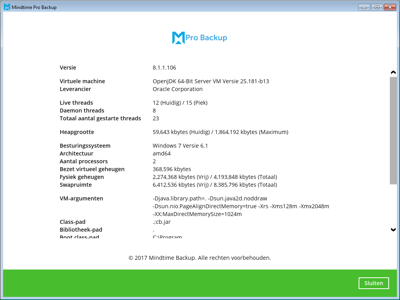
Task: Click the 'Virtuele machine' label
Action: click(82, 81)
